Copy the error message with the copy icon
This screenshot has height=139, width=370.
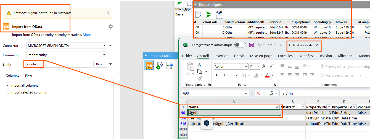(x=108, y=13)
